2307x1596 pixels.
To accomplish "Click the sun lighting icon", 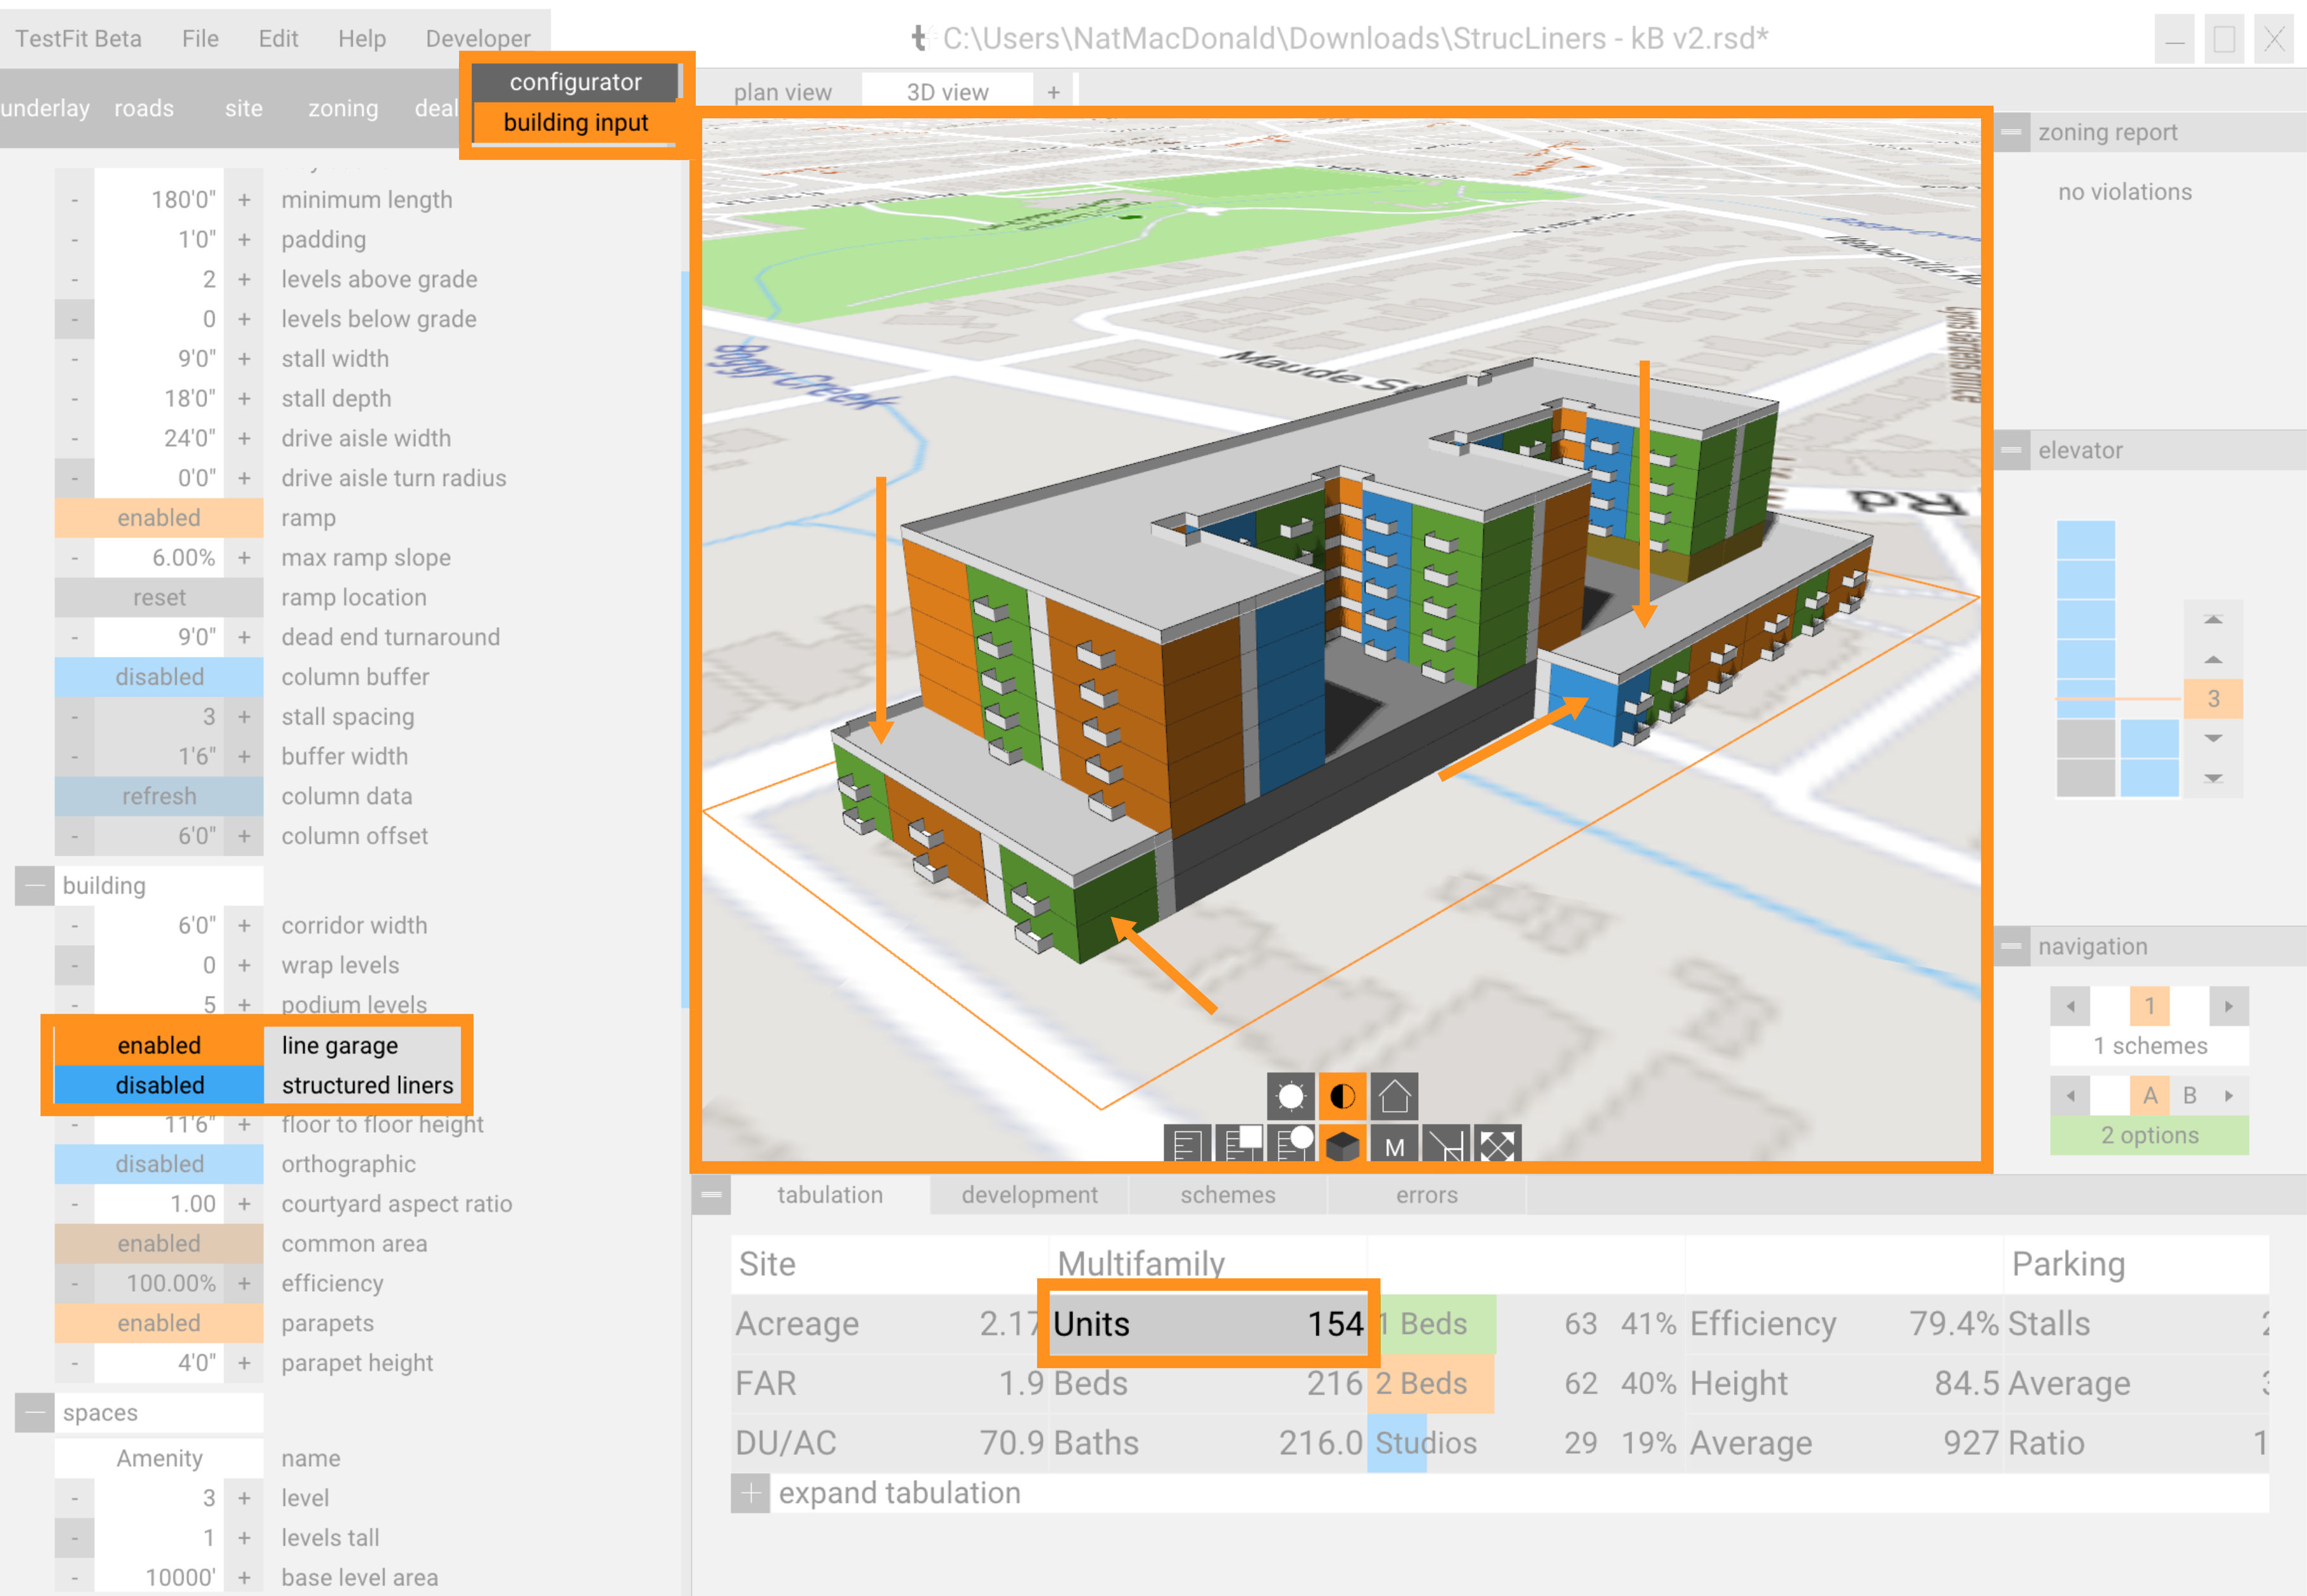I will click(1290, 1096).
